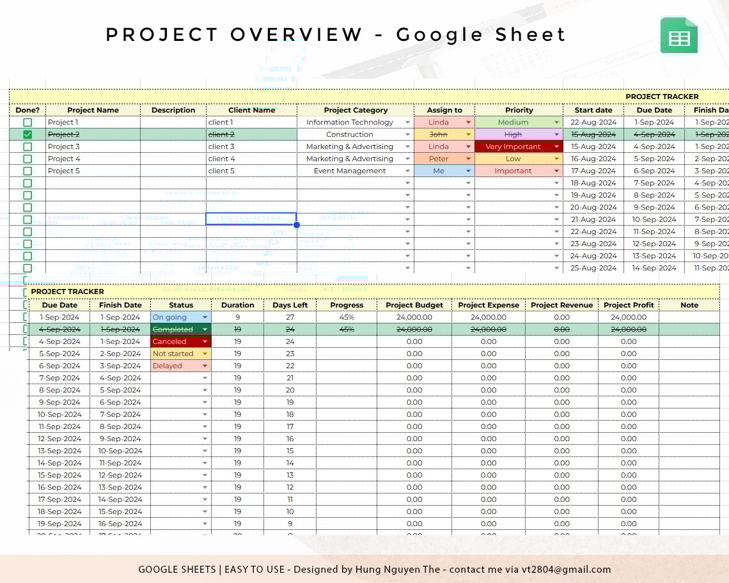Image resolution: width=729 pixels, height=583 pixels.
Task: Tick Done checkbox in the 25-Aug-2024 row
Action: [27, 268]
